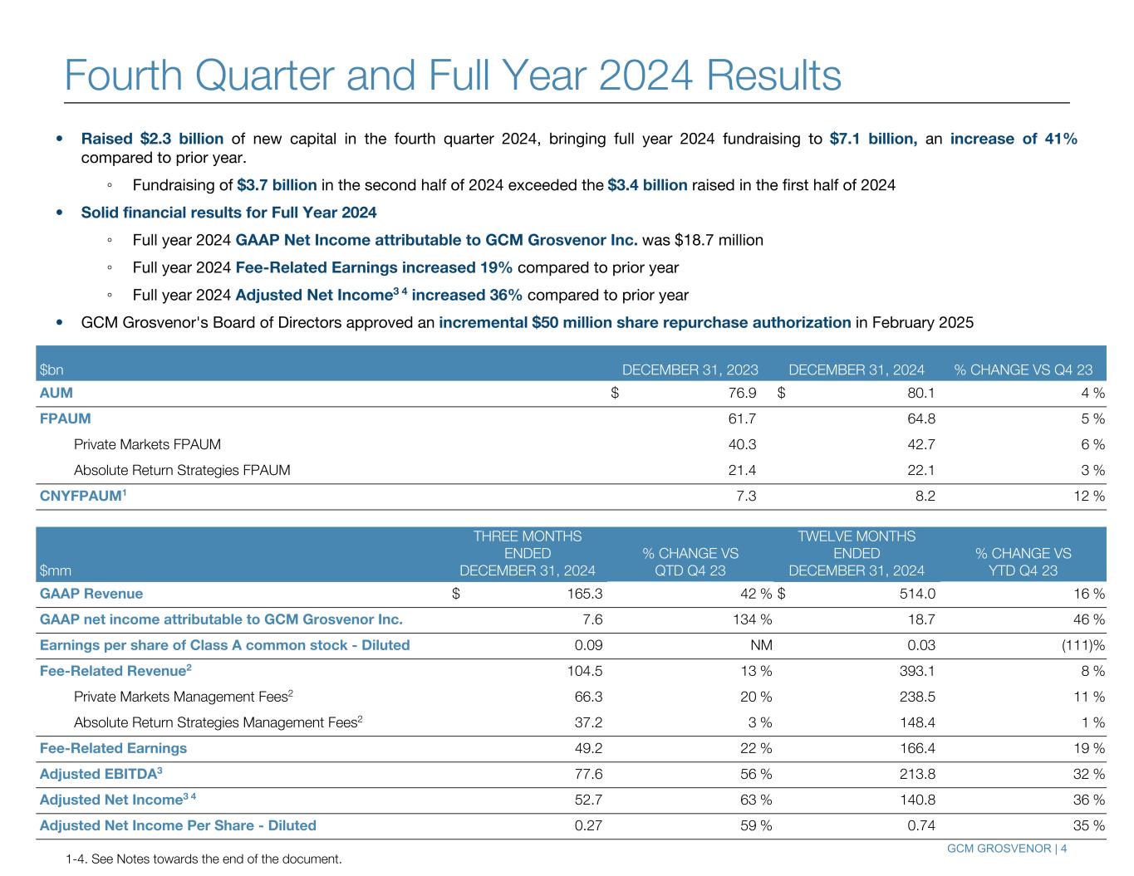Click the '% CHANGE VS YTD Q4 23' header
Viewport: 1134px width, 876px height.
(1023, 561)
